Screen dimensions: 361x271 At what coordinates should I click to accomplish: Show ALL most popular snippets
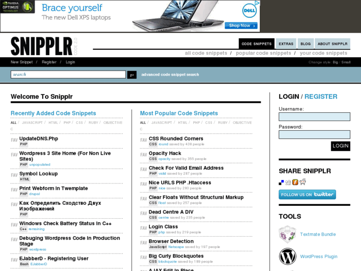[x=143, y=122]
